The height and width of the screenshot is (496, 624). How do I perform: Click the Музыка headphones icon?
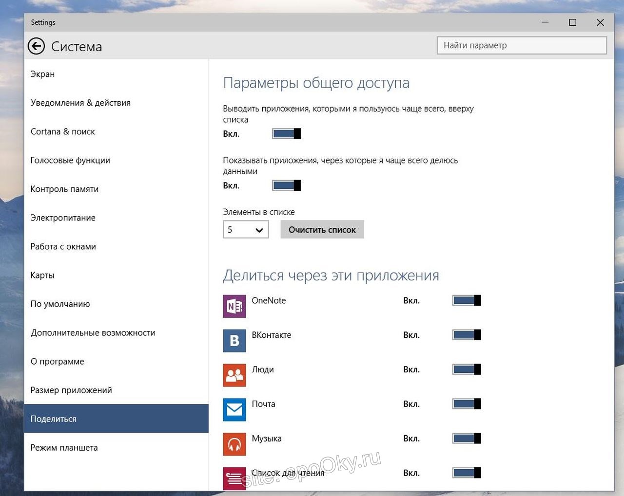tap(234, 444)
